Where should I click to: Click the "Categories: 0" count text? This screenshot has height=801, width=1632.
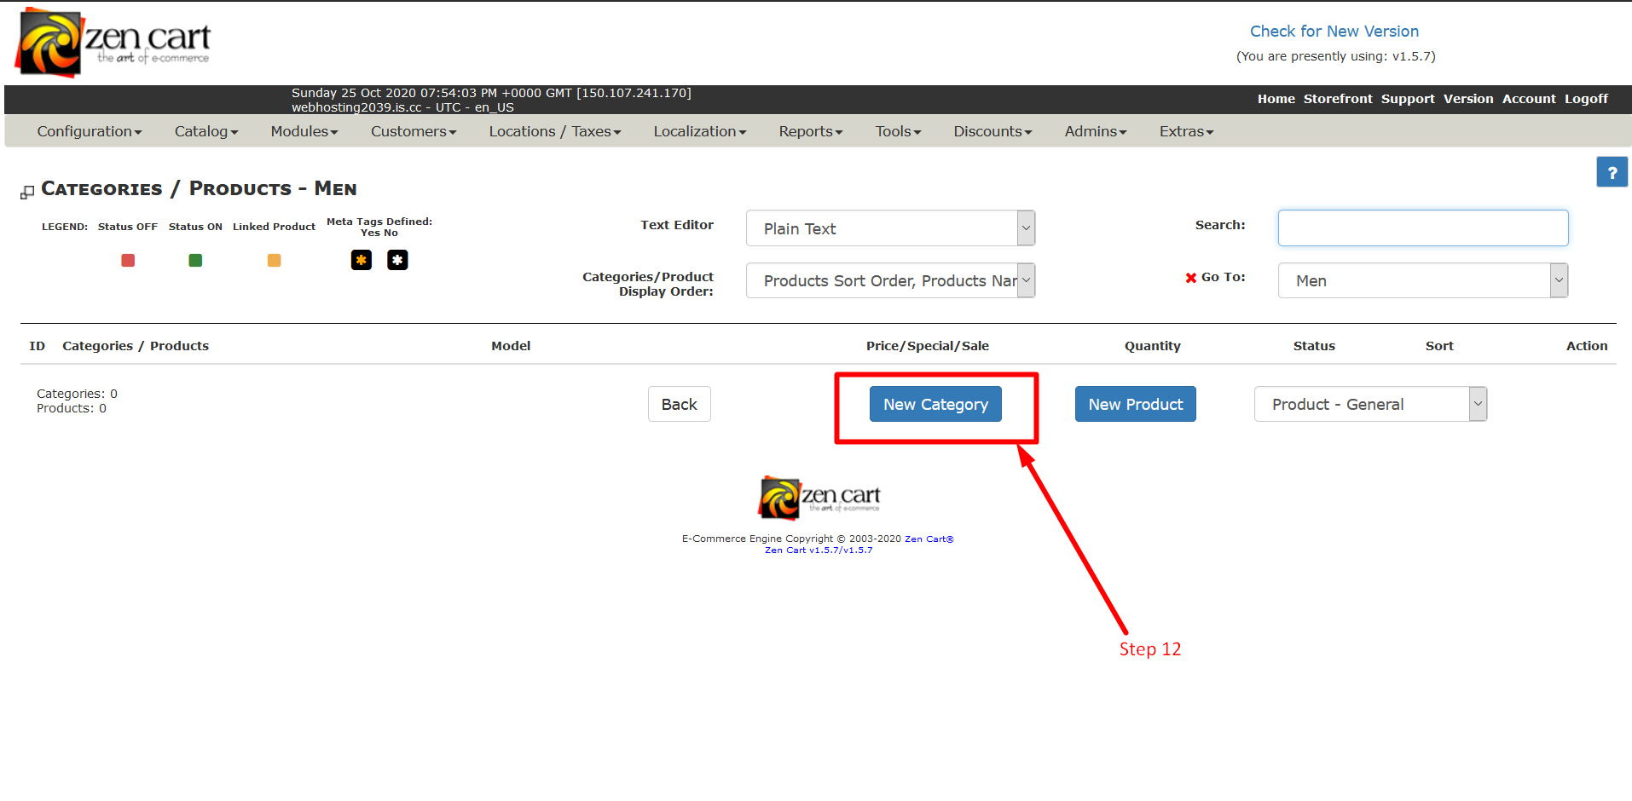coord(77,394)
